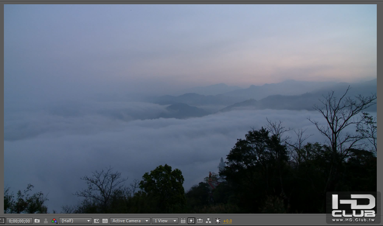Toggle the Fast Previews lightning icon
This screenshot has height=226, width=383.
pos(191,221)
